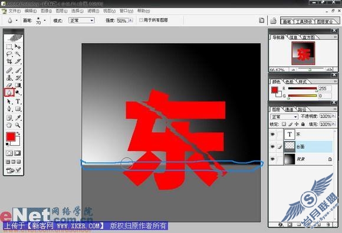Viewport: 342px width, 233px height.
Task: Open the 工具预设 palette well tab
Action: (x=304, y=21)
